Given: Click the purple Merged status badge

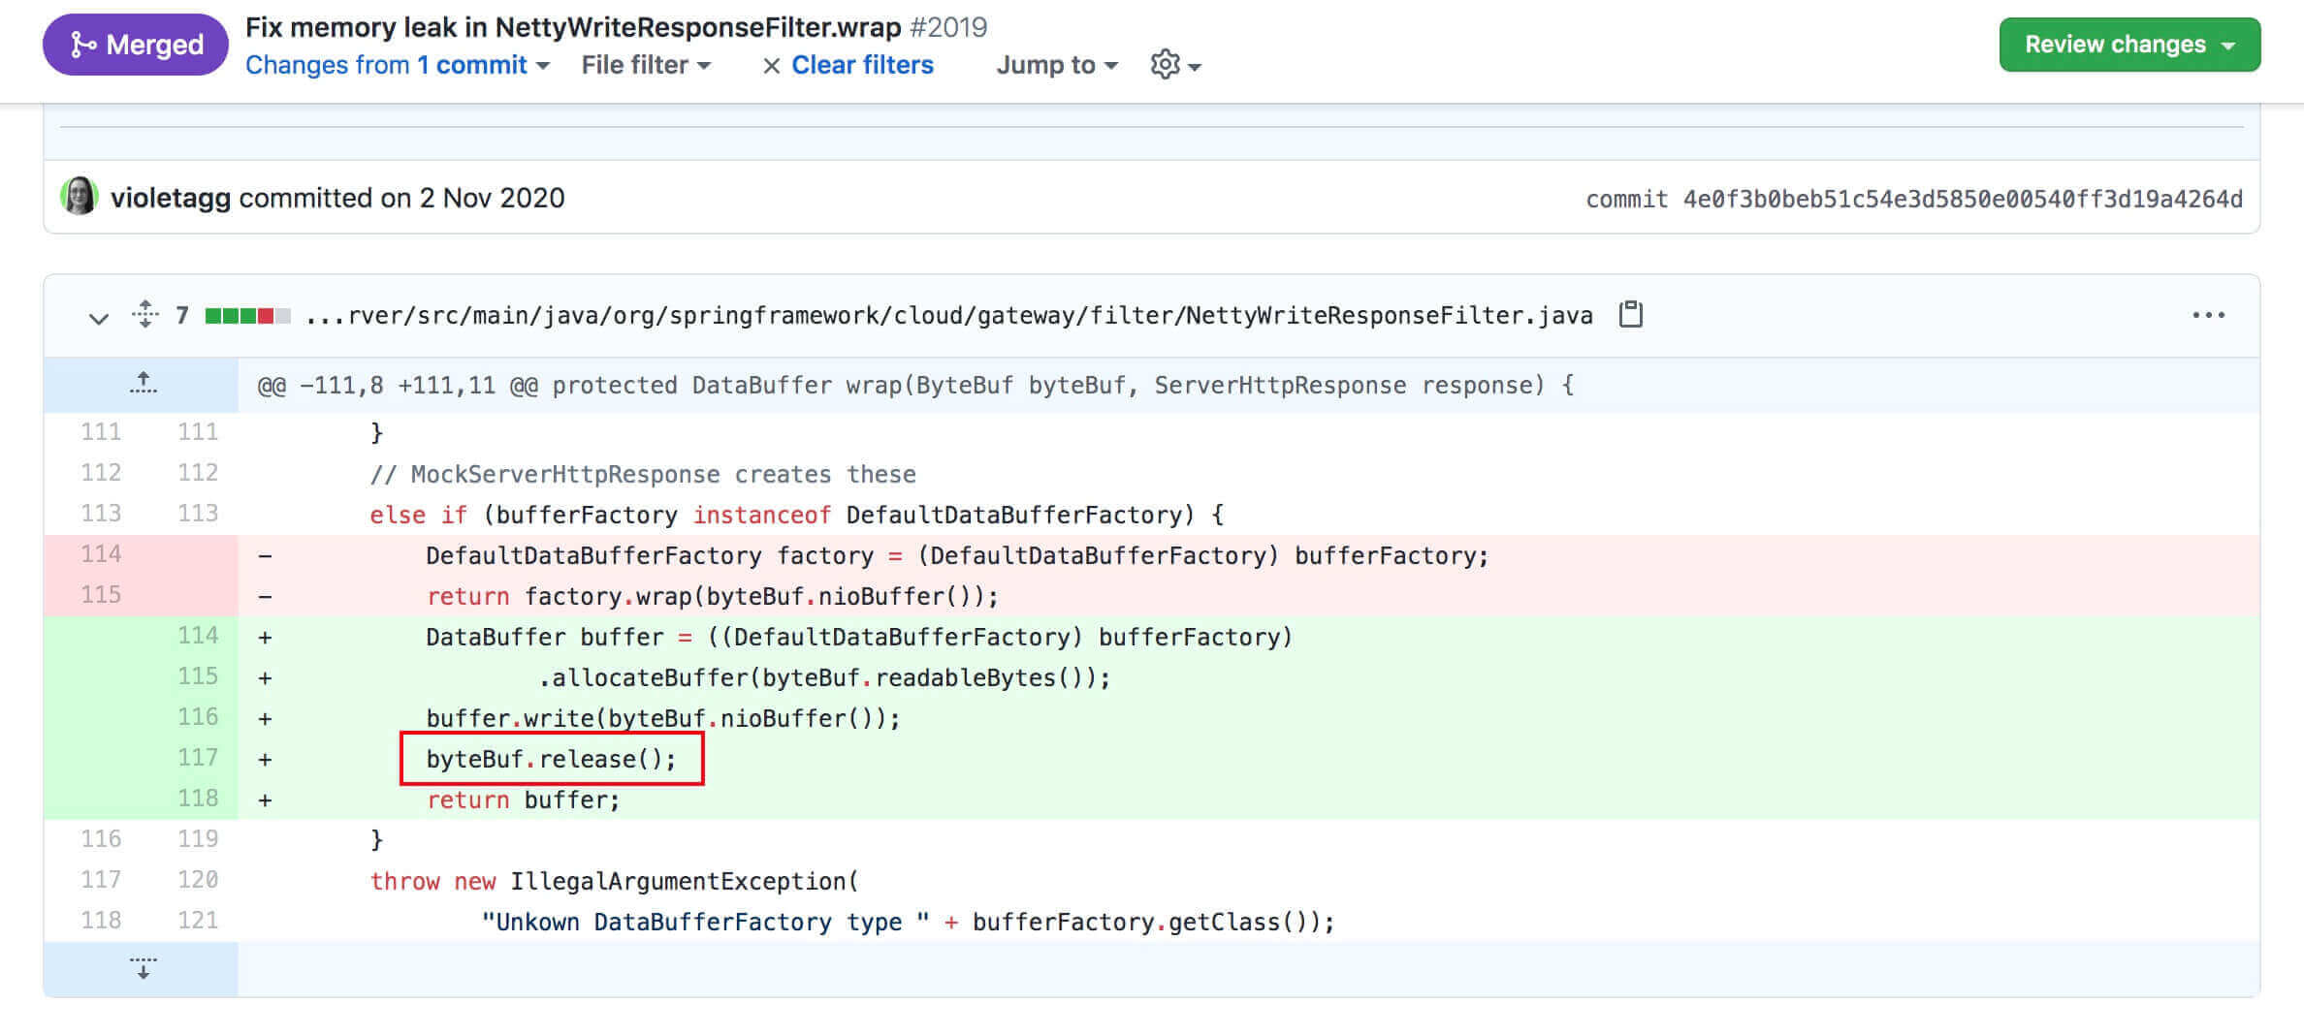Looking at the screenshot, I should click(136, 45).
